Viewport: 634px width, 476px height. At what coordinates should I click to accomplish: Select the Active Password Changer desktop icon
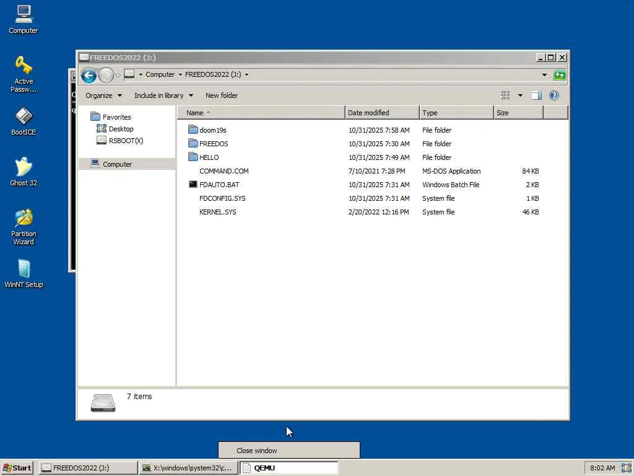(24, 74)
